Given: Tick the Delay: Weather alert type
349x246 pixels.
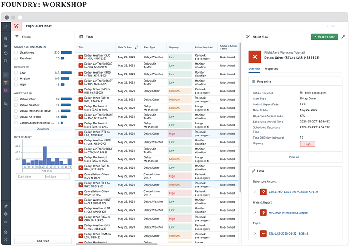Looking at the screenshot, I should point(17,105).
